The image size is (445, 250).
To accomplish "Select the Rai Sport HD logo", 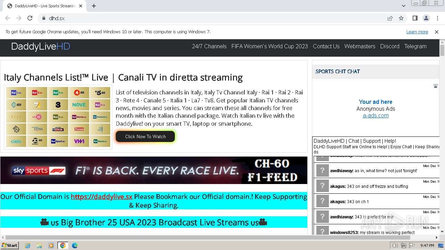I will (x=58, y=141).
